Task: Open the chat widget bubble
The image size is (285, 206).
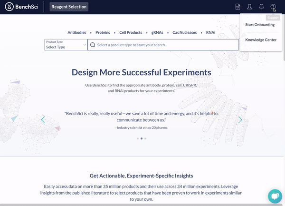Action: [275, 196]
